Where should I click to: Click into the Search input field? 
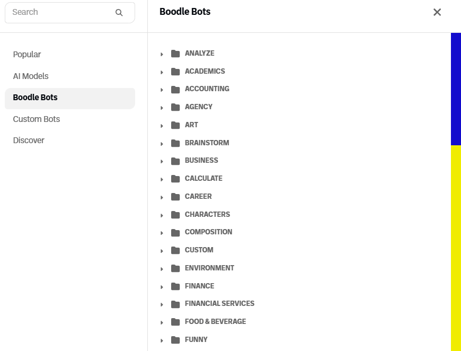58,12
